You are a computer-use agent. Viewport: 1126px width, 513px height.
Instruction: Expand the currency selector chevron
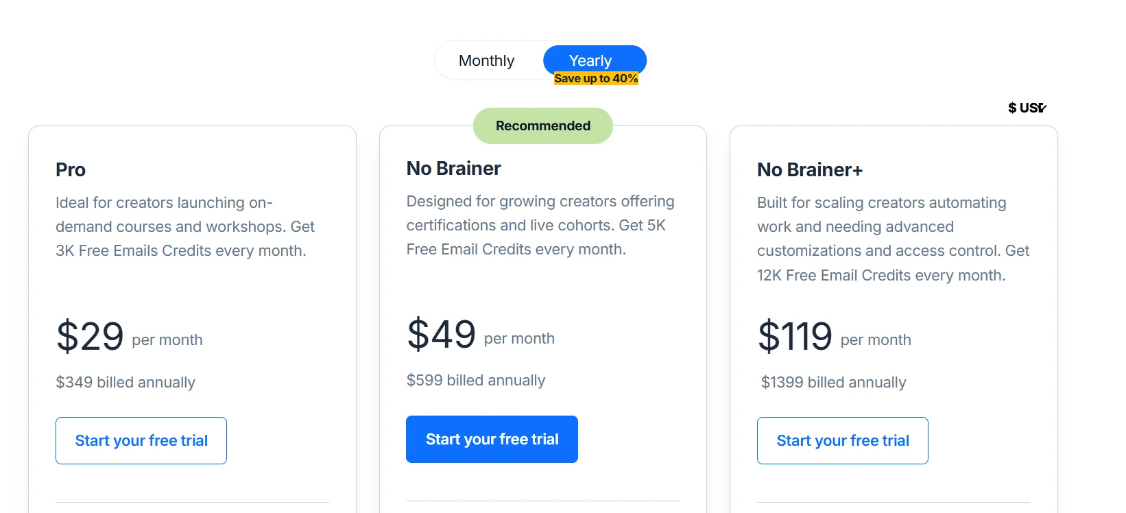click(1042, 108)
